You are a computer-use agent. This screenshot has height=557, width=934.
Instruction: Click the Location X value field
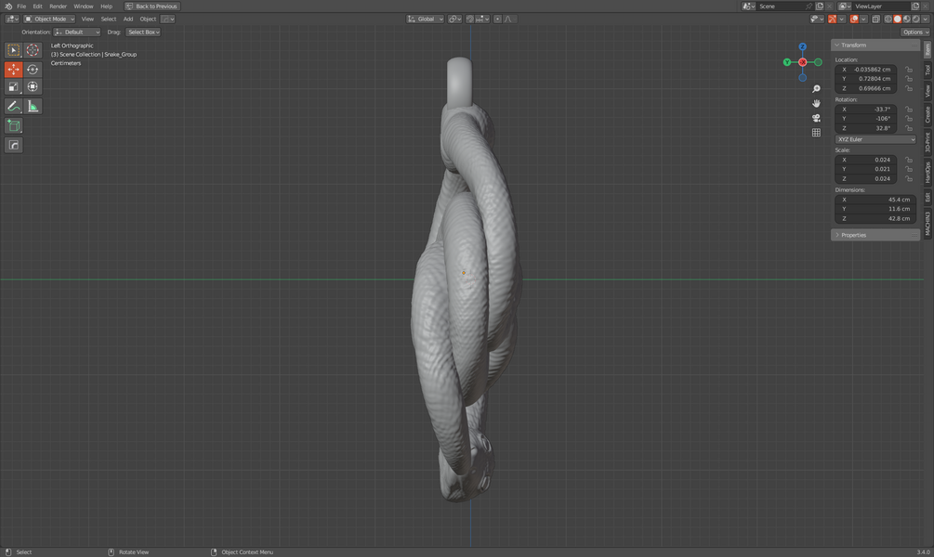click(865, 70)
